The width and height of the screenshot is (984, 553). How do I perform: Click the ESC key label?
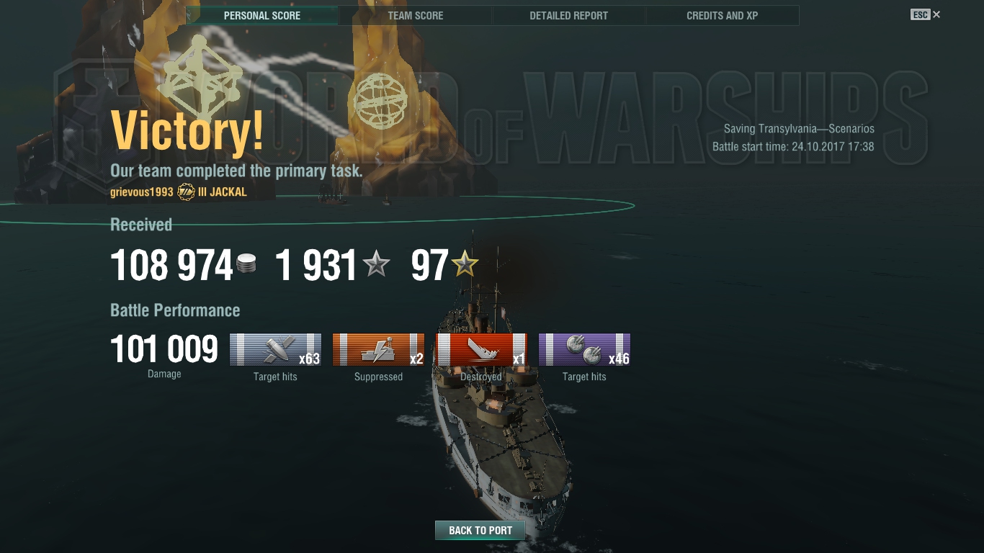921,14
